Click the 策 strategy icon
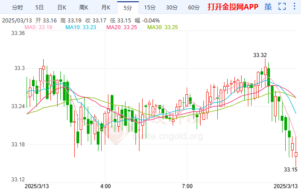 coord(268,7)
